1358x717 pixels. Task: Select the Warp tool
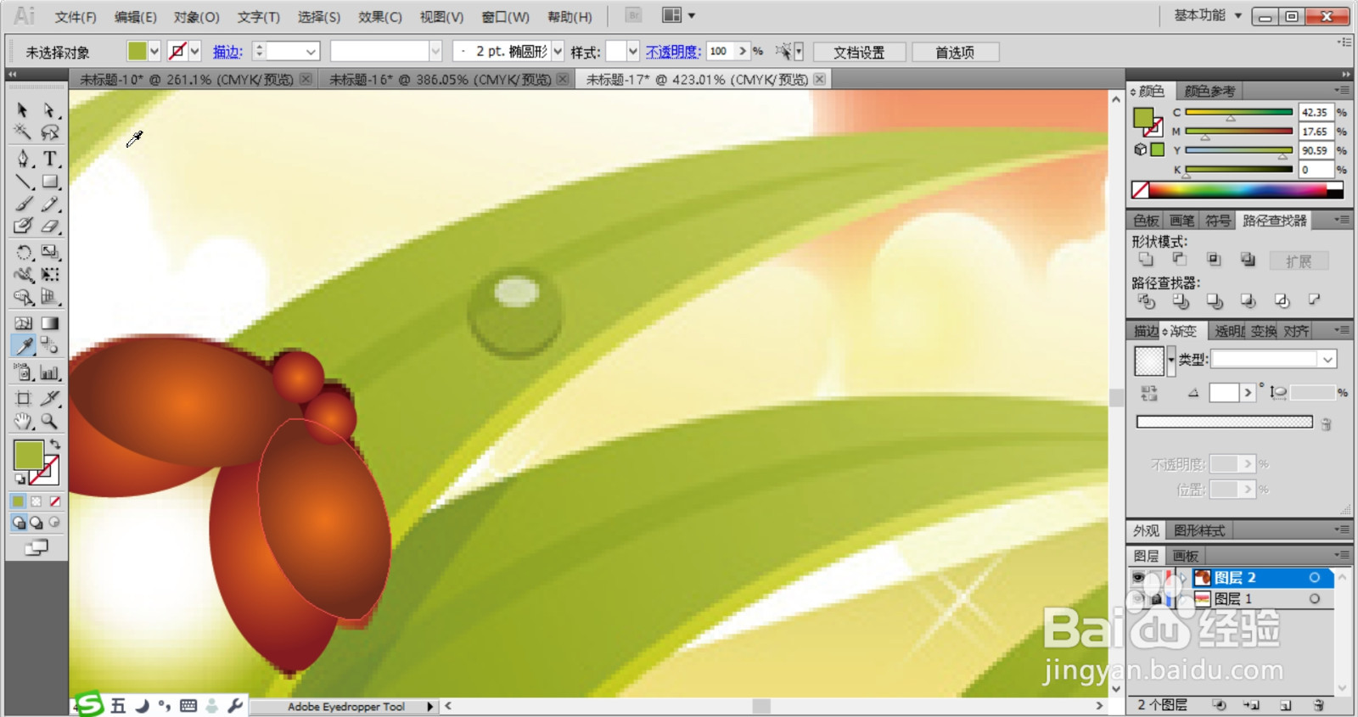23,274
